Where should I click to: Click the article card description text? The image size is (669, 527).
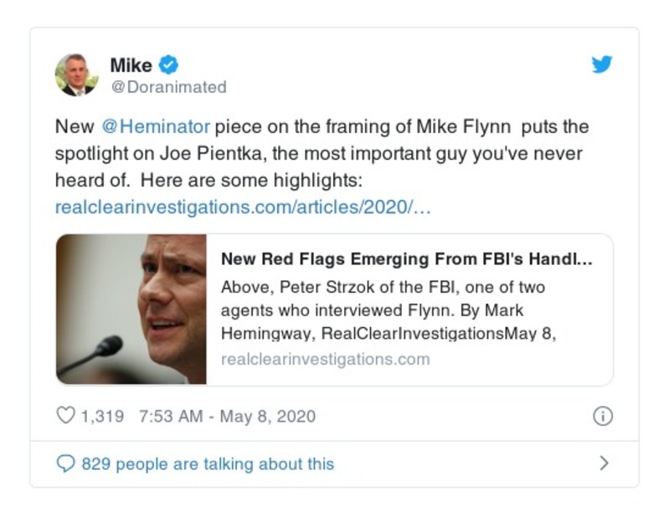point(385,310)
